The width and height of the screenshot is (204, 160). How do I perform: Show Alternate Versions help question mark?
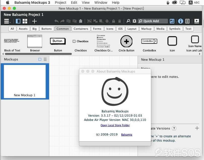174,128
